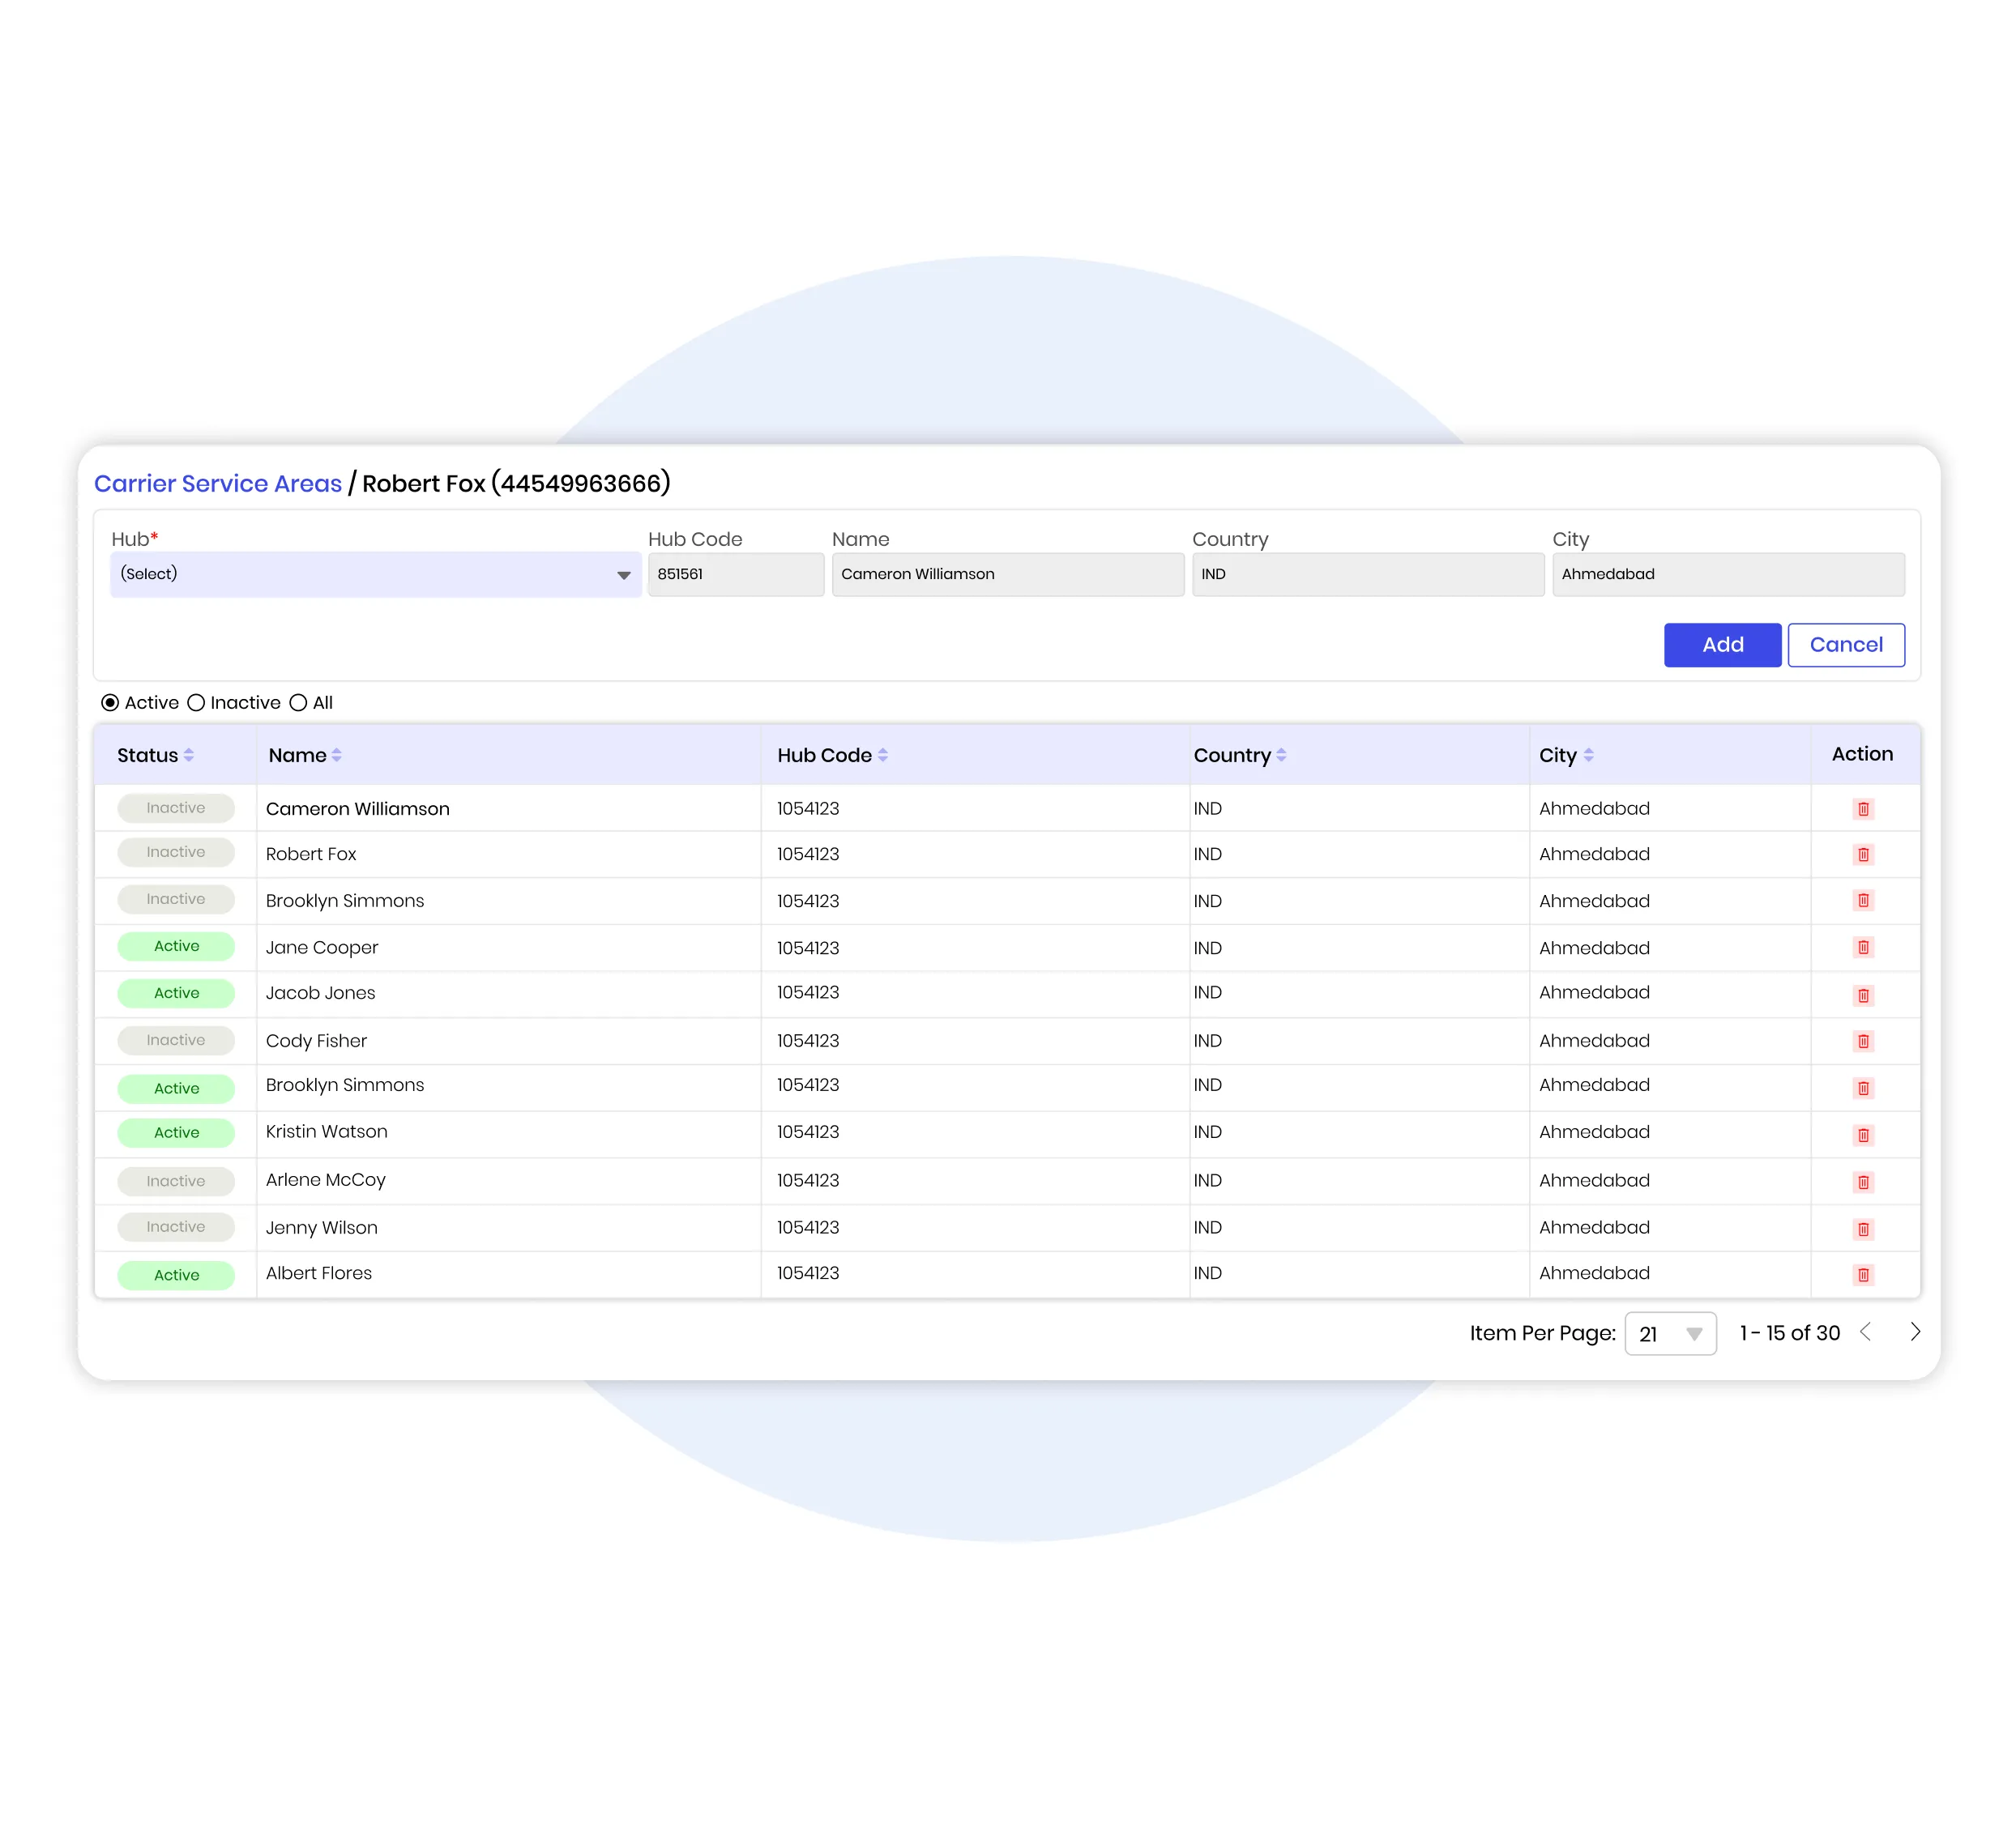The width and height of the screenshot is (2016, 1824).
Task: Sort table by Hub Code column
Action: tap(882, 756)
